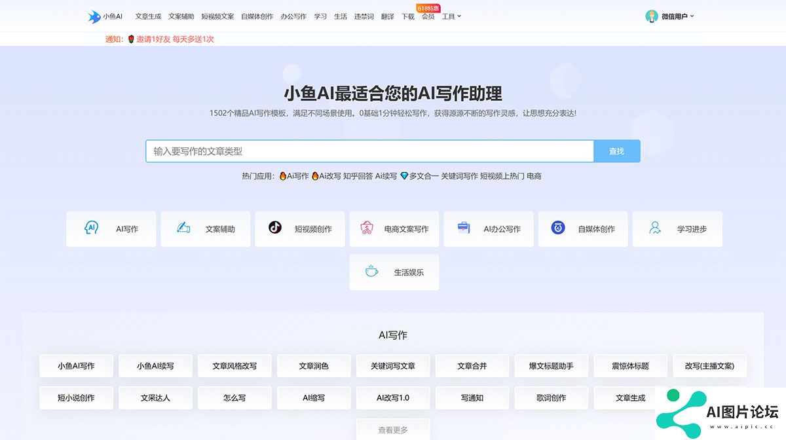Select 办公写作 in top navigation
The height and width of the screenshot is (440, 786).
coord(293,16)
